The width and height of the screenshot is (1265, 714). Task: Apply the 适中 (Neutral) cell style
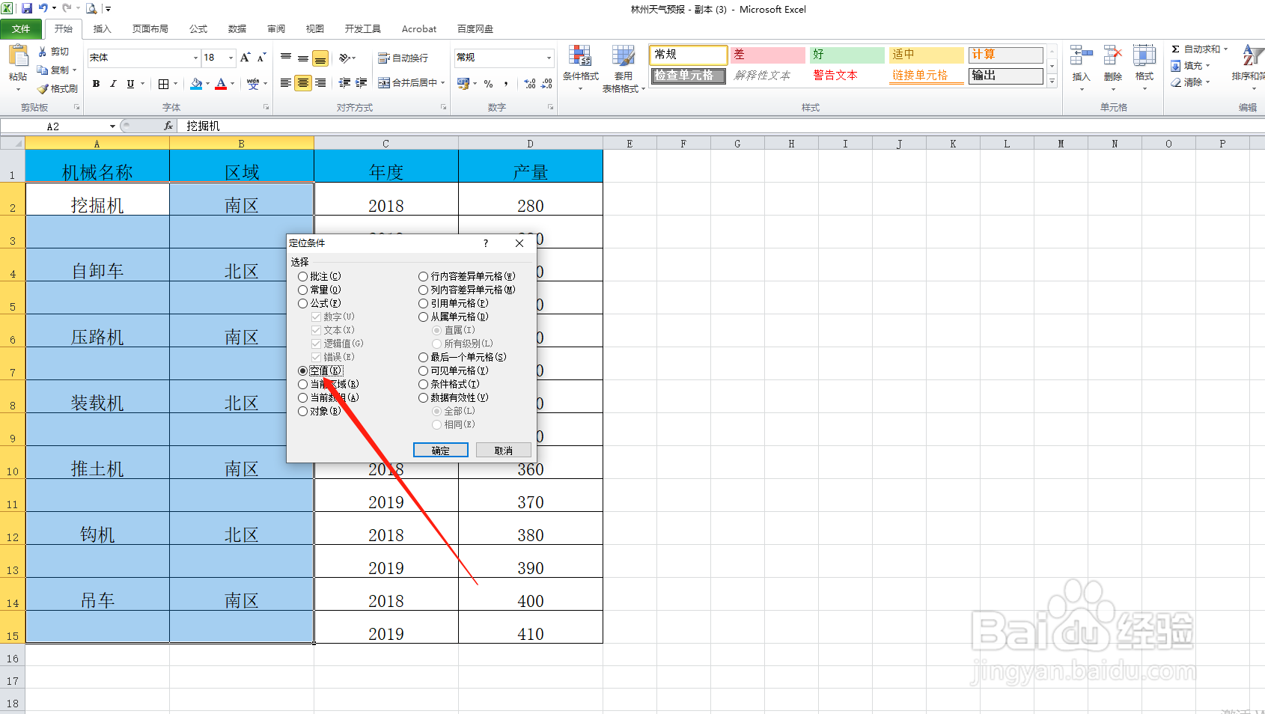(x=927, y=55)
